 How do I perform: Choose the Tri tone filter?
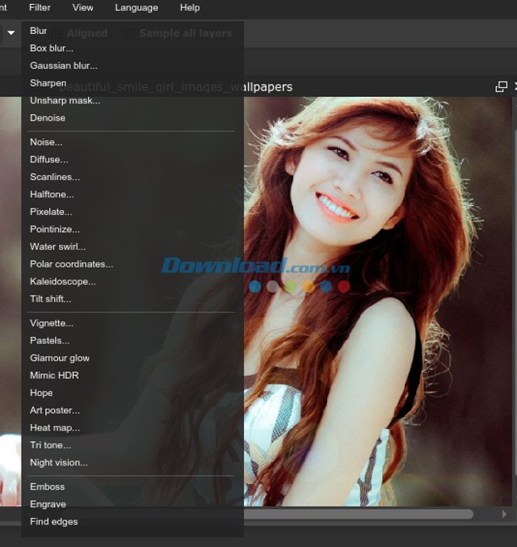(x=51, y=445)
